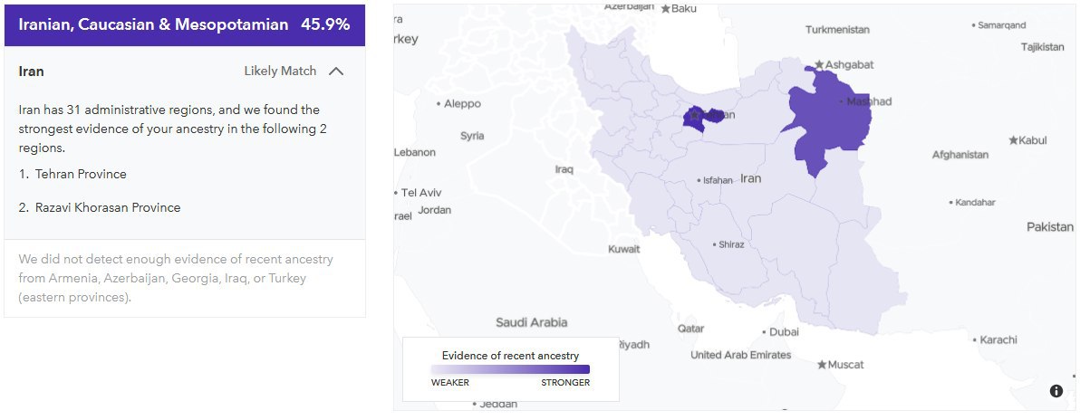
Task: Select the dark Tehran Province region on map
Action: (702, 117)
